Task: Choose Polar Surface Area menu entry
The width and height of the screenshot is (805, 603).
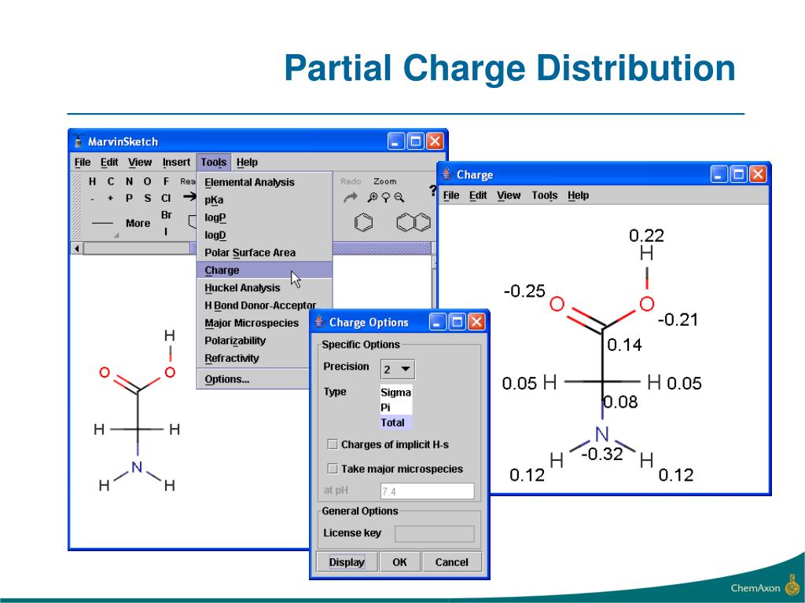Action: 264,252
